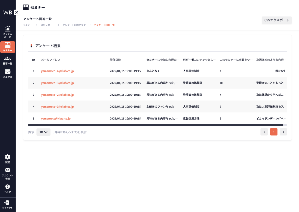This screenshot has height=212, width=299.
Task: Go to アンケート回答グラフ breadcrumb
Action: [x=74, y=25]
